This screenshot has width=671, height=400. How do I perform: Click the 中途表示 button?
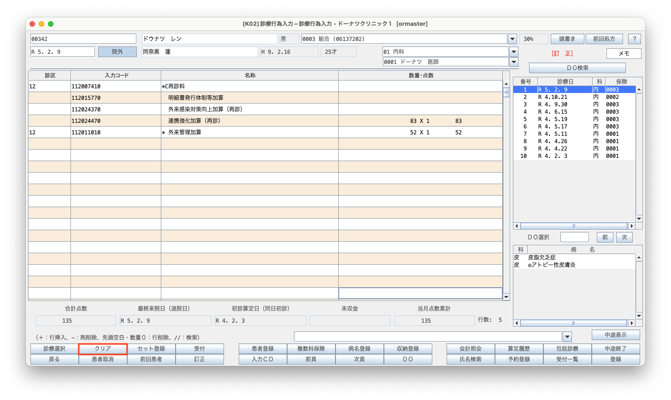[x=616, y=335]
